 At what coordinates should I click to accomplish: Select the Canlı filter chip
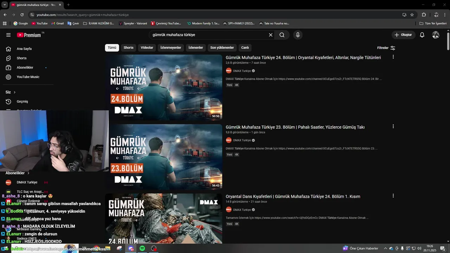point(245,48)
